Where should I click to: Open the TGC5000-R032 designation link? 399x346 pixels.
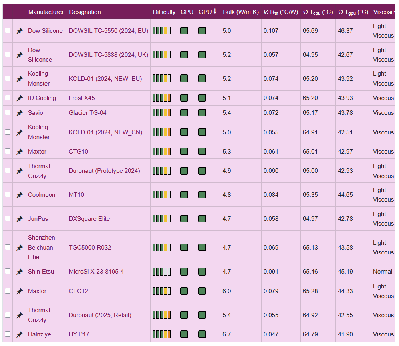coord(90,248)
